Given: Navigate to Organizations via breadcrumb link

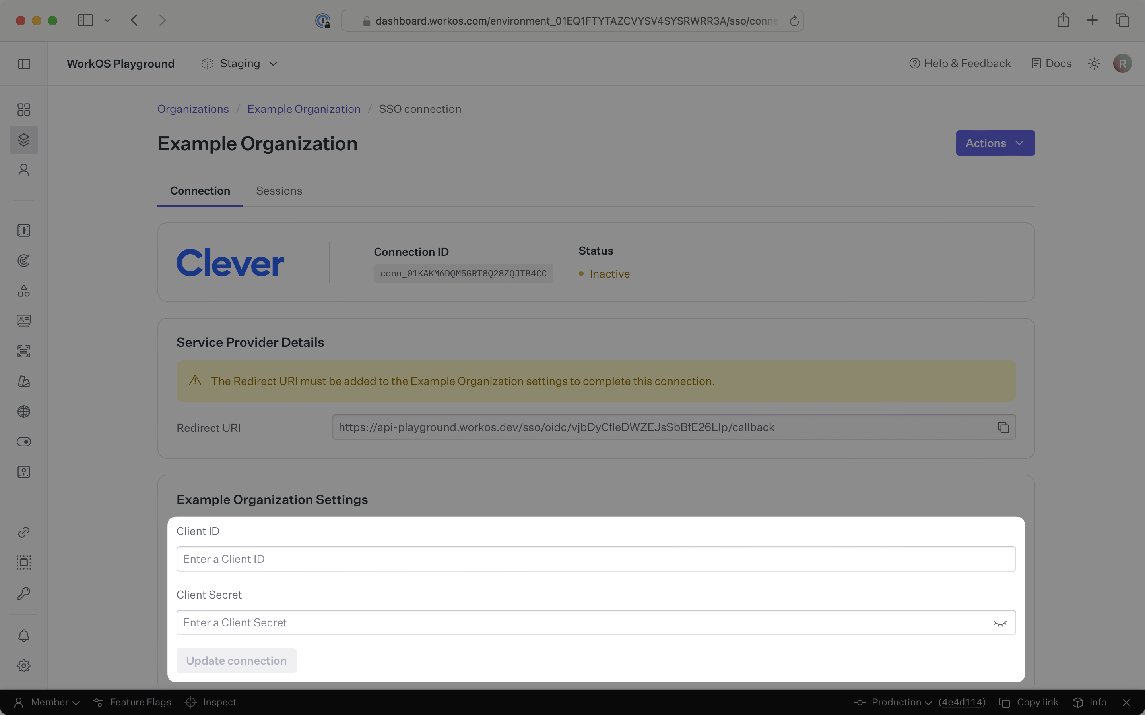Looking at the screenshot, I should tap(192, 109).
